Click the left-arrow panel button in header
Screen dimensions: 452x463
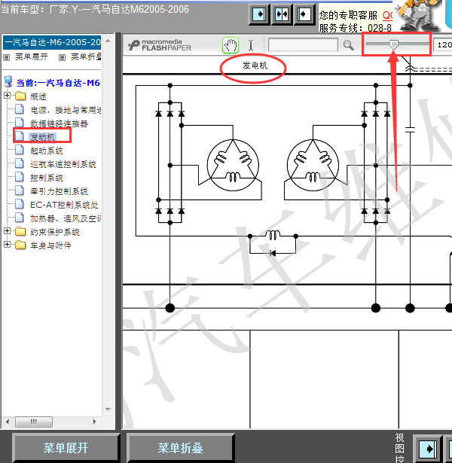(304, 14)
